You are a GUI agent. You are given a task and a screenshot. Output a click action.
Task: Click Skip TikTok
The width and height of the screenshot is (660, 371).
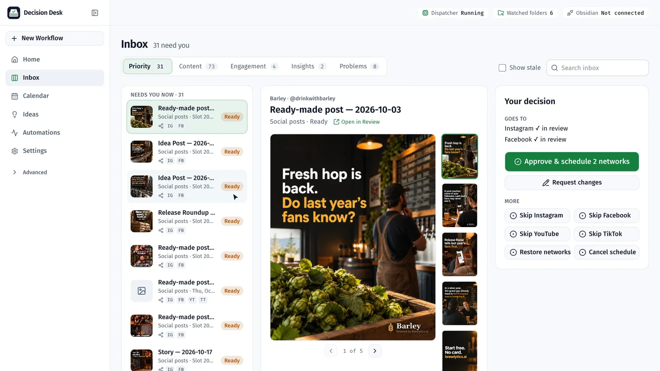pyautogui.click(x=606, y=234)
